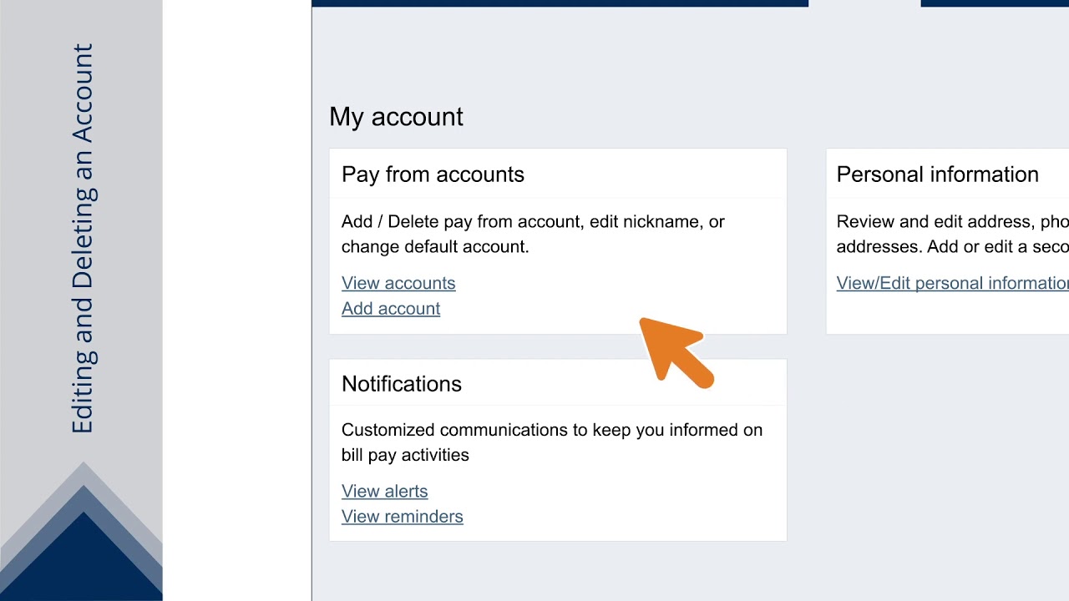Open the View accounts link
Image resolution: width=1069 pixels, height=601 pixels.
tap(398, 283)
